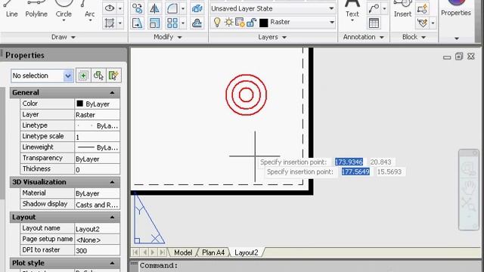484x272 pixels.
Task: Open the Properties ribbon button
Action: [456, 8]
